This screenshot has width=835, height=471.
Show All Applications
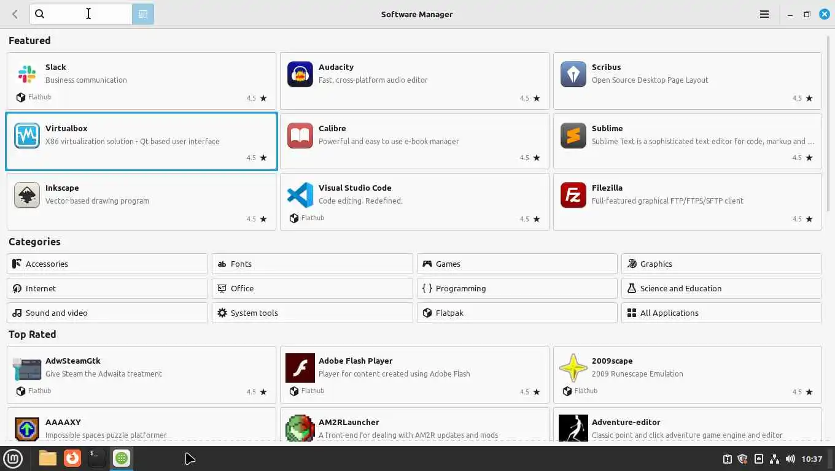pyautogui.click(x=721, y=313)
